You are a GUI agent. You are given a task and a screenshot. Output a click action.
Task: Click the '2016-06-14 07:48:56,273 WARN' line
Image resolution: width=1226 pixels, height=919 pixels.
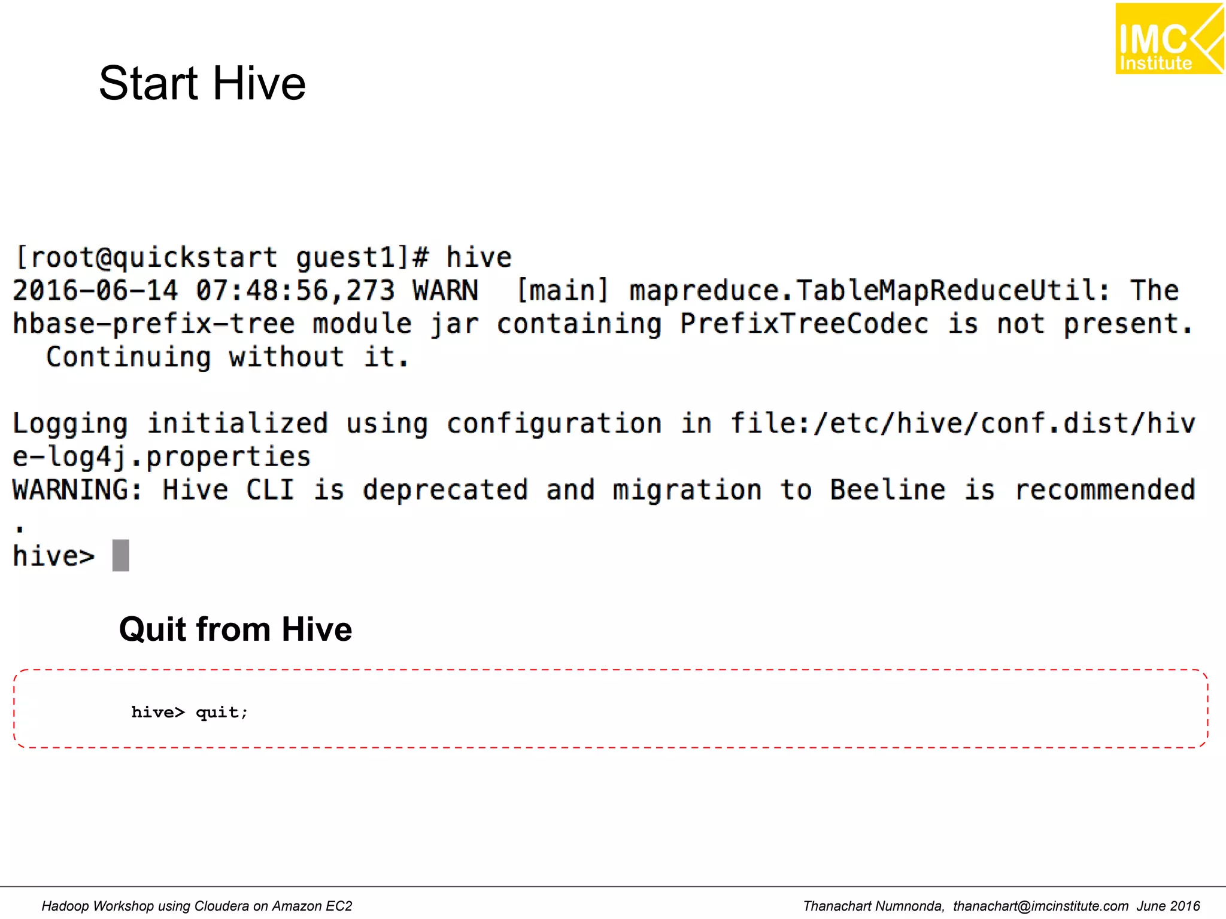point(596,290)
